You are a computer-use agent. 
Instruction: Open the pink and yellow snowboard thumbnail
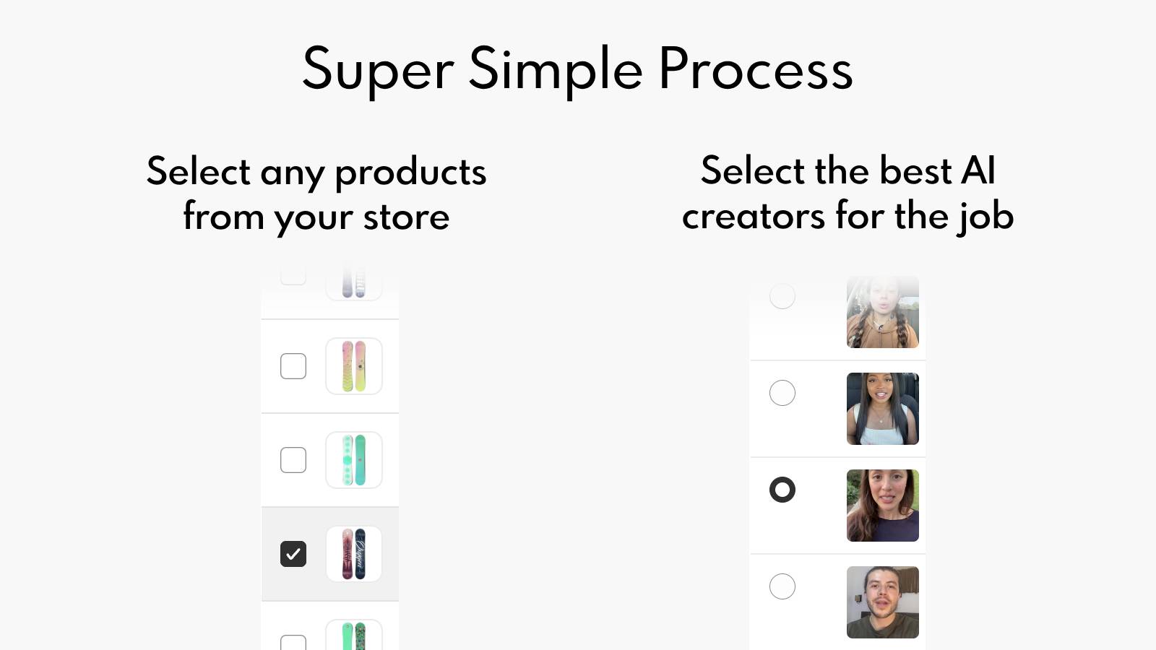[354, 366]
